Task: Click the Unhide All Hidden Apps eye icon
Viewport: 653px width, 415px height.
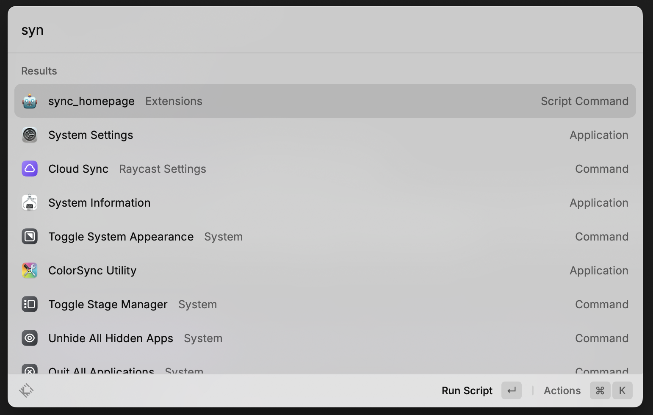Action: 30,338
